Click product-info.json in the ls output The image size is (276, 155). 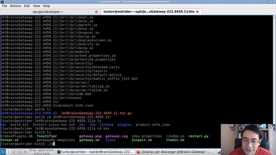click(x=153, y=125)
